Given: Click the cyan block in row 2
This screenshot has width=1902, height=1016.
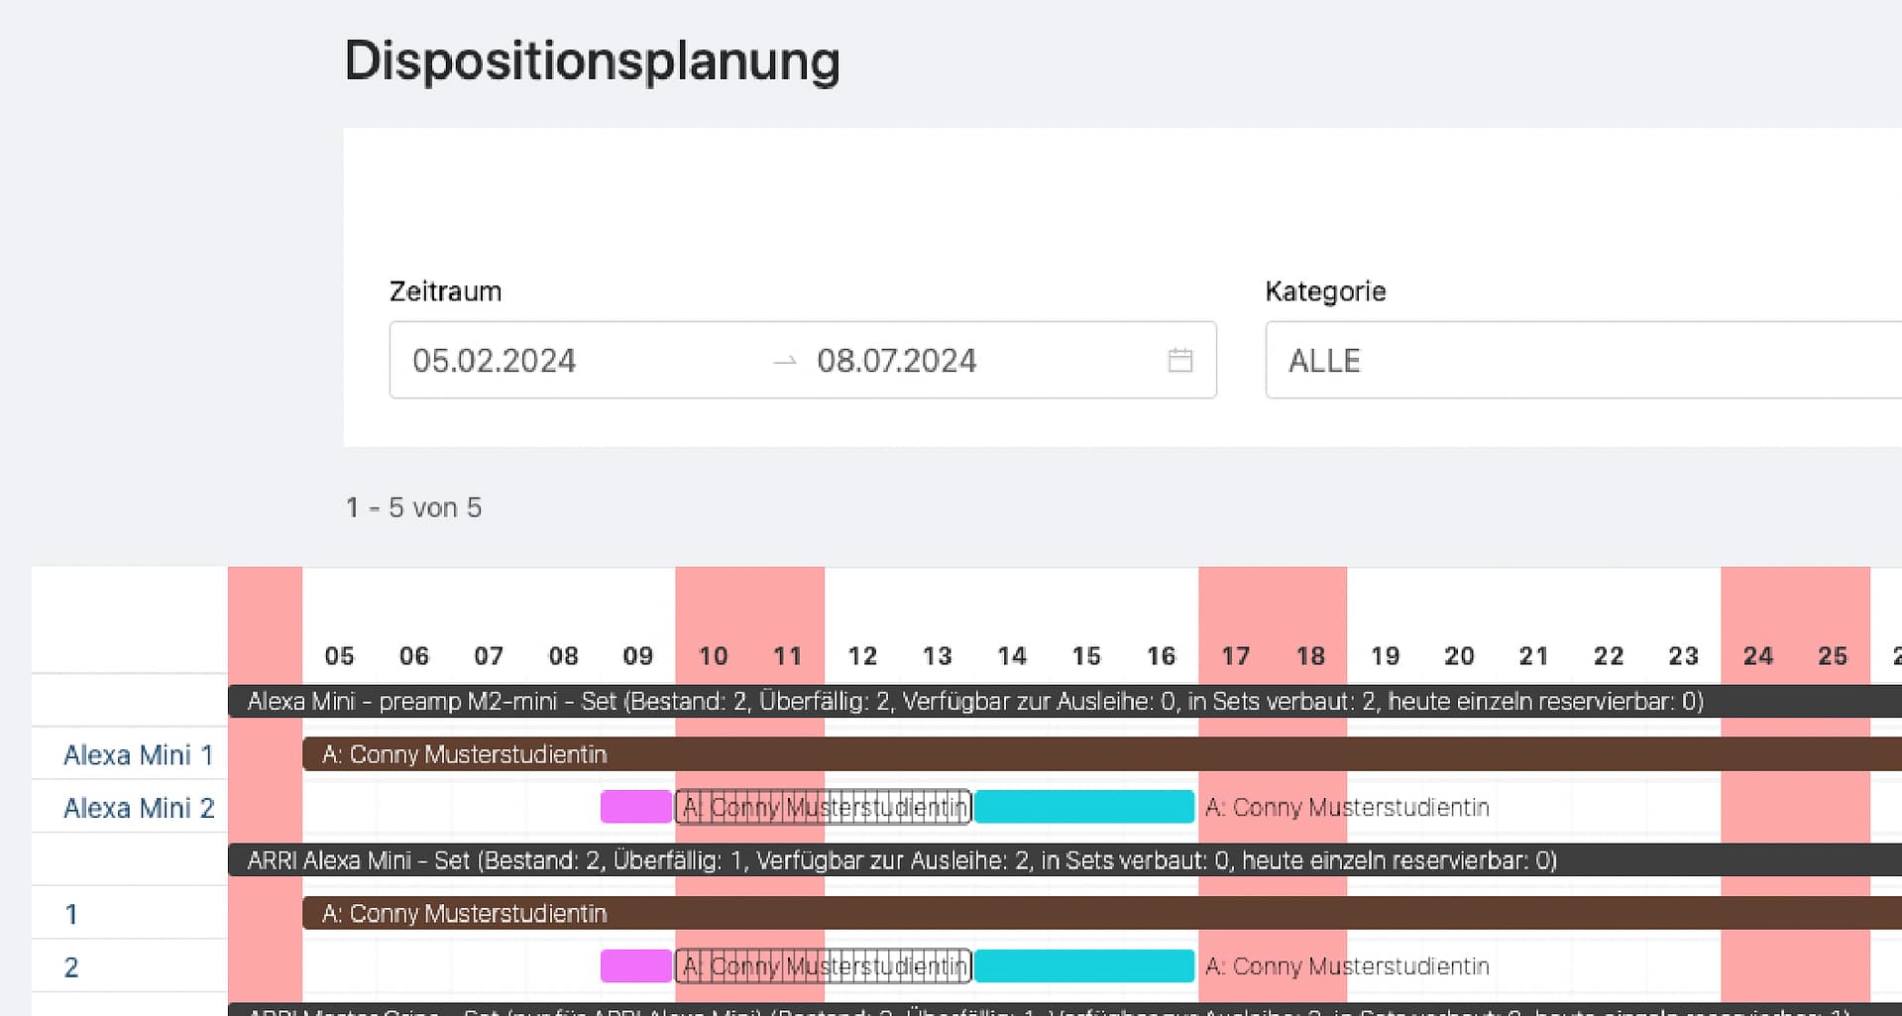Looking at the screenshot, I should click(x=1083, y=965).
